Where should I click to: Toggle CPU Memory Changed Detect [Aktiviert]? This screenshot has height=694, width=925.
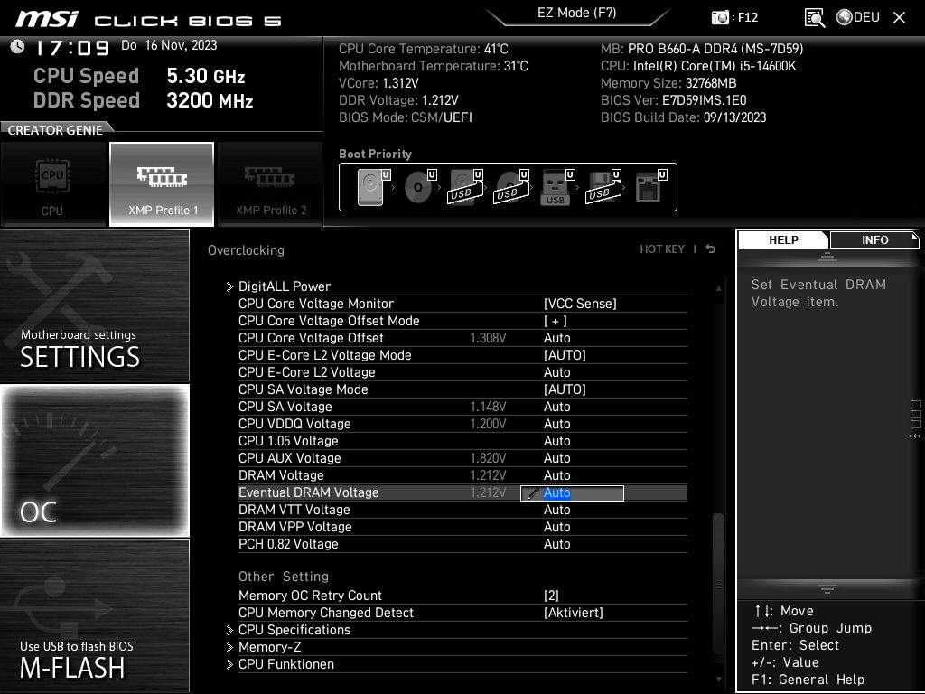coord(574,613)
